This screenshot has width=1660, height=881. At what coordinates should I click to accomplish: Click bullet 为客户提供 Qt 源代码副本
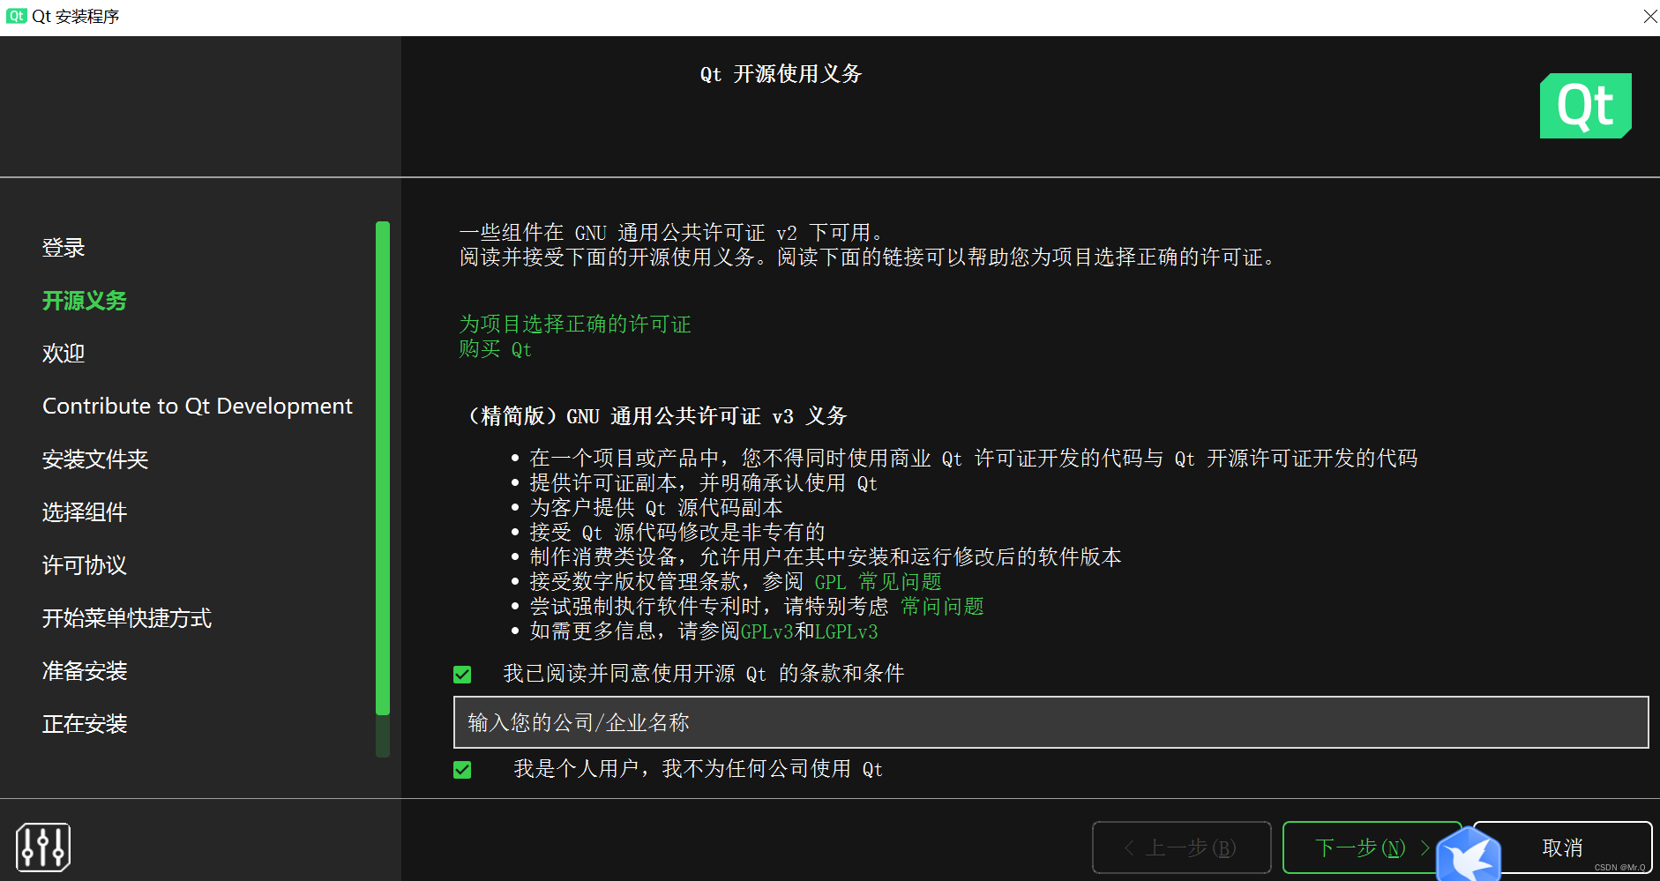(656, 508)
